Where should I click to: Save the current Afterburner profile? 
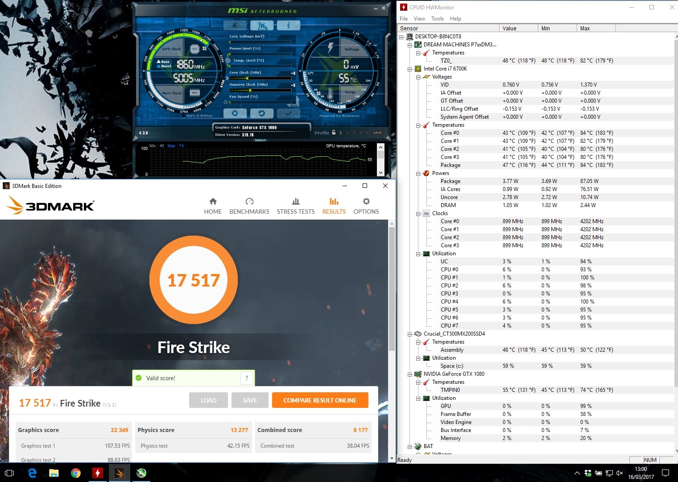click(x=377, y=133)
